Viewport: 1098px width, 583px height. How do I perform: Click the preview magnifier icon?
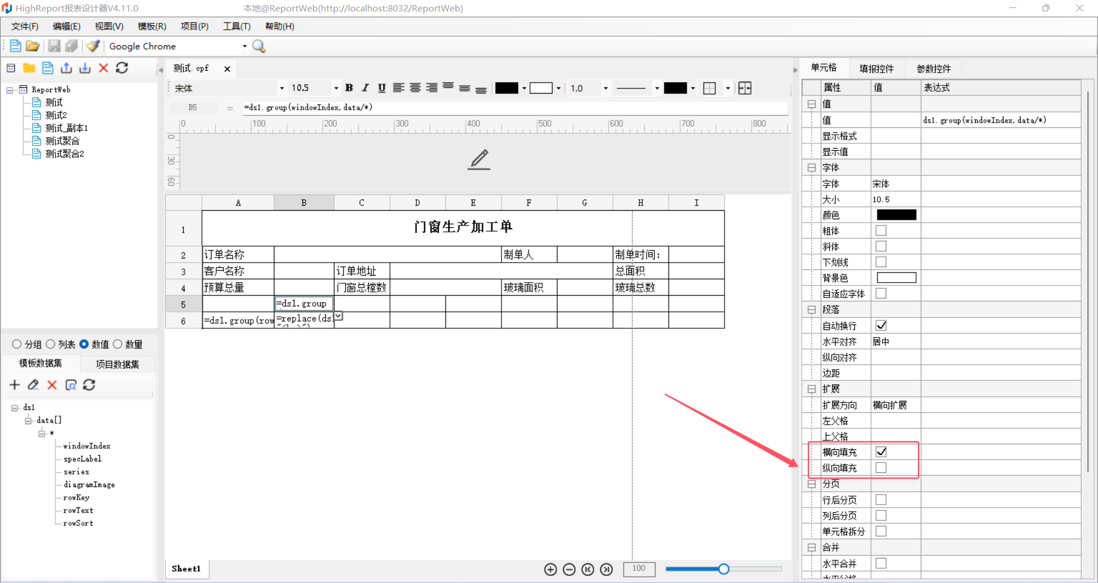(x=259, y=46)
